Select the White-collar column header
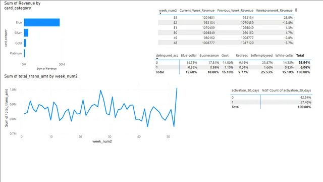The height and width of the screenshot is (182, 323). tap(284, 55)
